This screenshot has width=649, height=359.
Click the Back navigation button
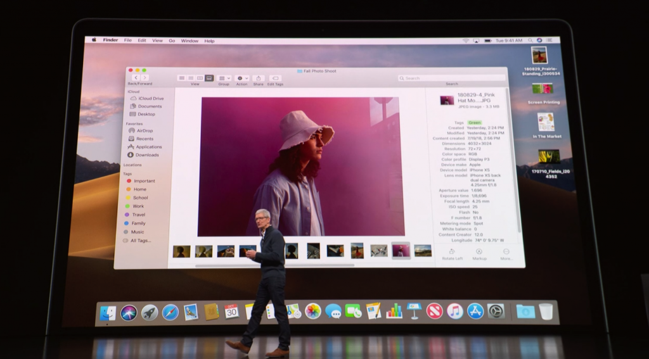click(x=136, y=77)
